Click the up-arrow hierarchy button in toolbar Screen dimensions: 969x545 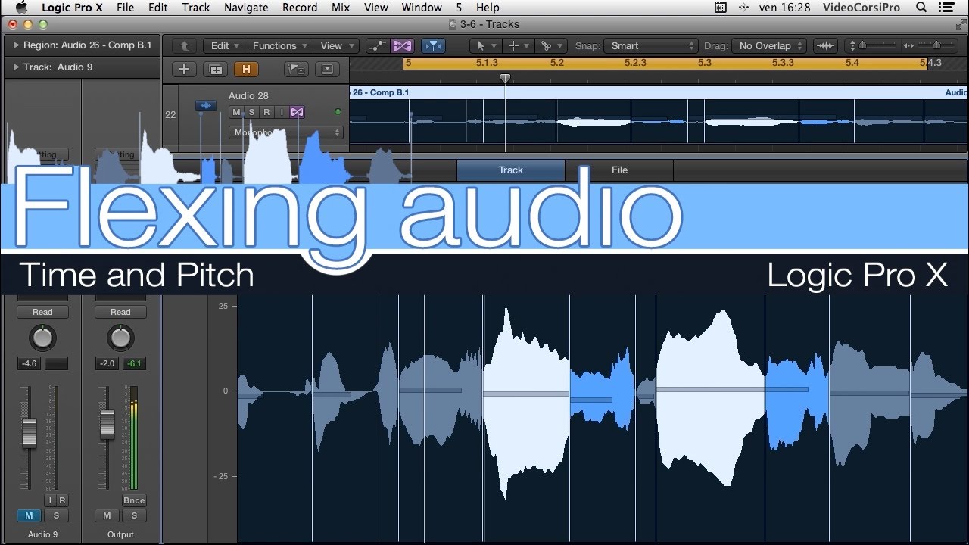tap(184, 45)
